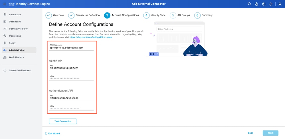Go to Connector Definition step
The width and height of the screenshot is (285, 139).
coord(88,15)
